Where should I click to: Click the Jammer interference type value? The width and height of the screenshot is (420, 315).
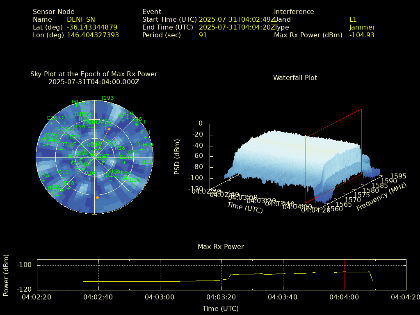click(362, 27)
